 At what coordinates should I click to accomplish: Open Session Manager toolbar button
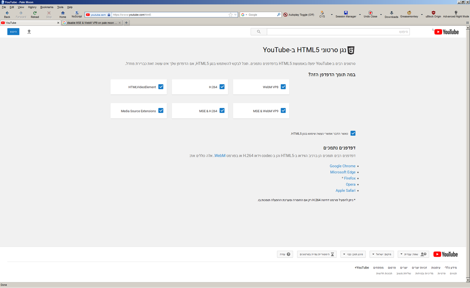pyautogui.click(x=346, y=14)
